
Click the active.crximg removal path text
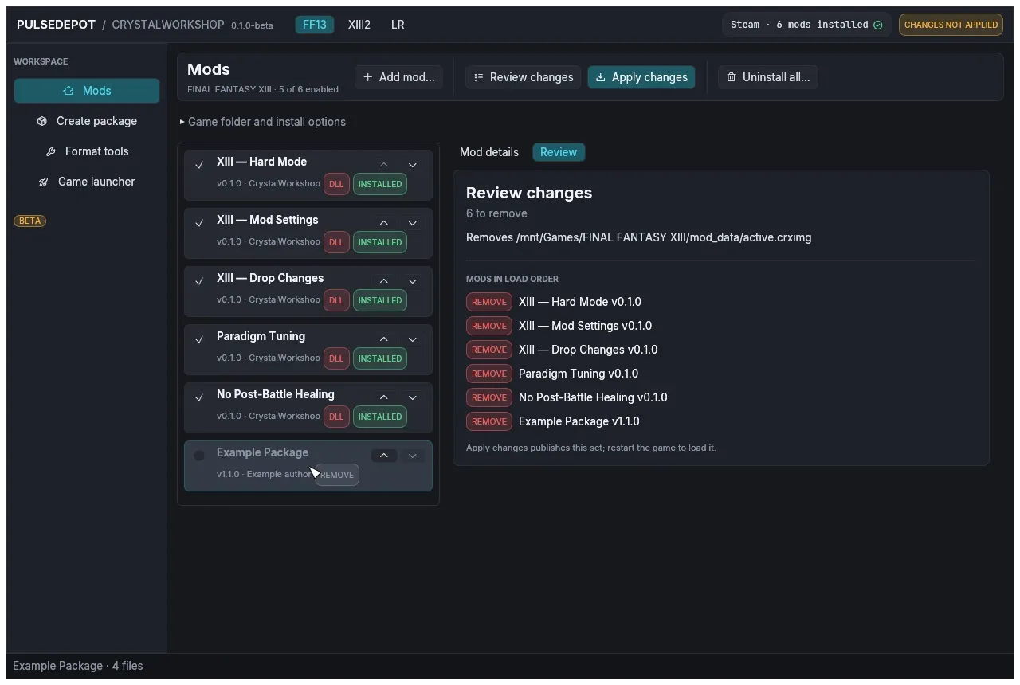pyautogui.click(x=639, y=237)
